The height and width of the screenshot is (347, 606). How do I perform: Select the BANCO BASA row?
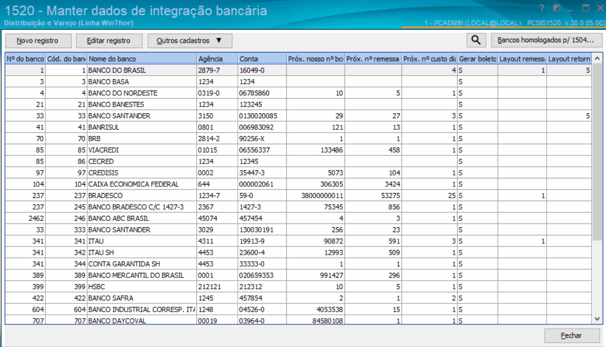pyautogui.click(x=299, y=82)
